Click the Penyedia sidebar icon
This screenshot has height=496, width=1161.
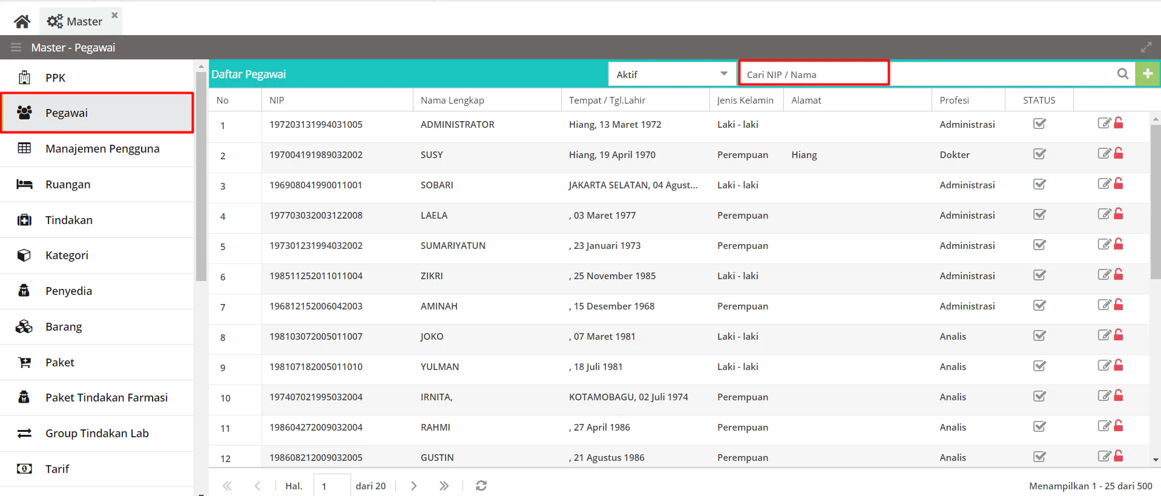tap(24, 291)
